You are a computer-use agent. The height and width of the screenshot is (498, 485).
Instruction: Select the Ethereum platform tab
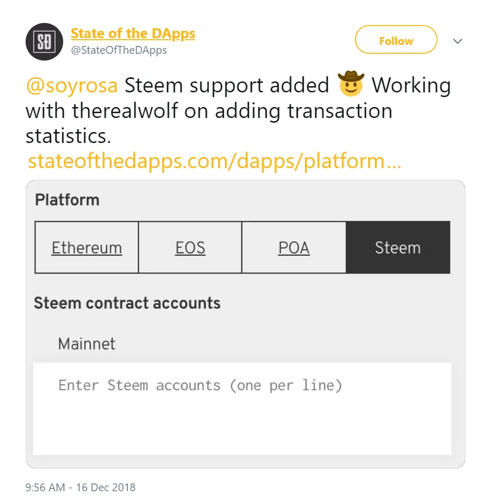pos(87,247)
